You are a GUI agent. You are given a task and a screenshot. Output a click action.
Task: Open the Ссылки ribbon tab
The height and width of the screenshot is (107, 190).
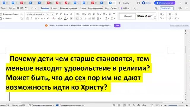point(83,8)
